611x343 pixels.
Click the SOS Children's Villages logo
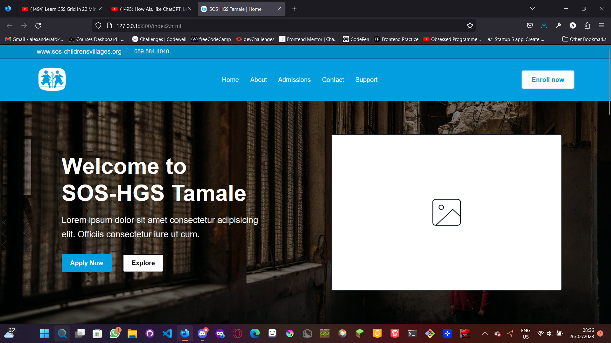pyautogui.click(x=52, y=79)
